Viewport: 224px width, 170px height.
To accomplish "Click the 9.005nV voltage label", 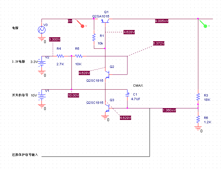I will click(x=162, y=21).
